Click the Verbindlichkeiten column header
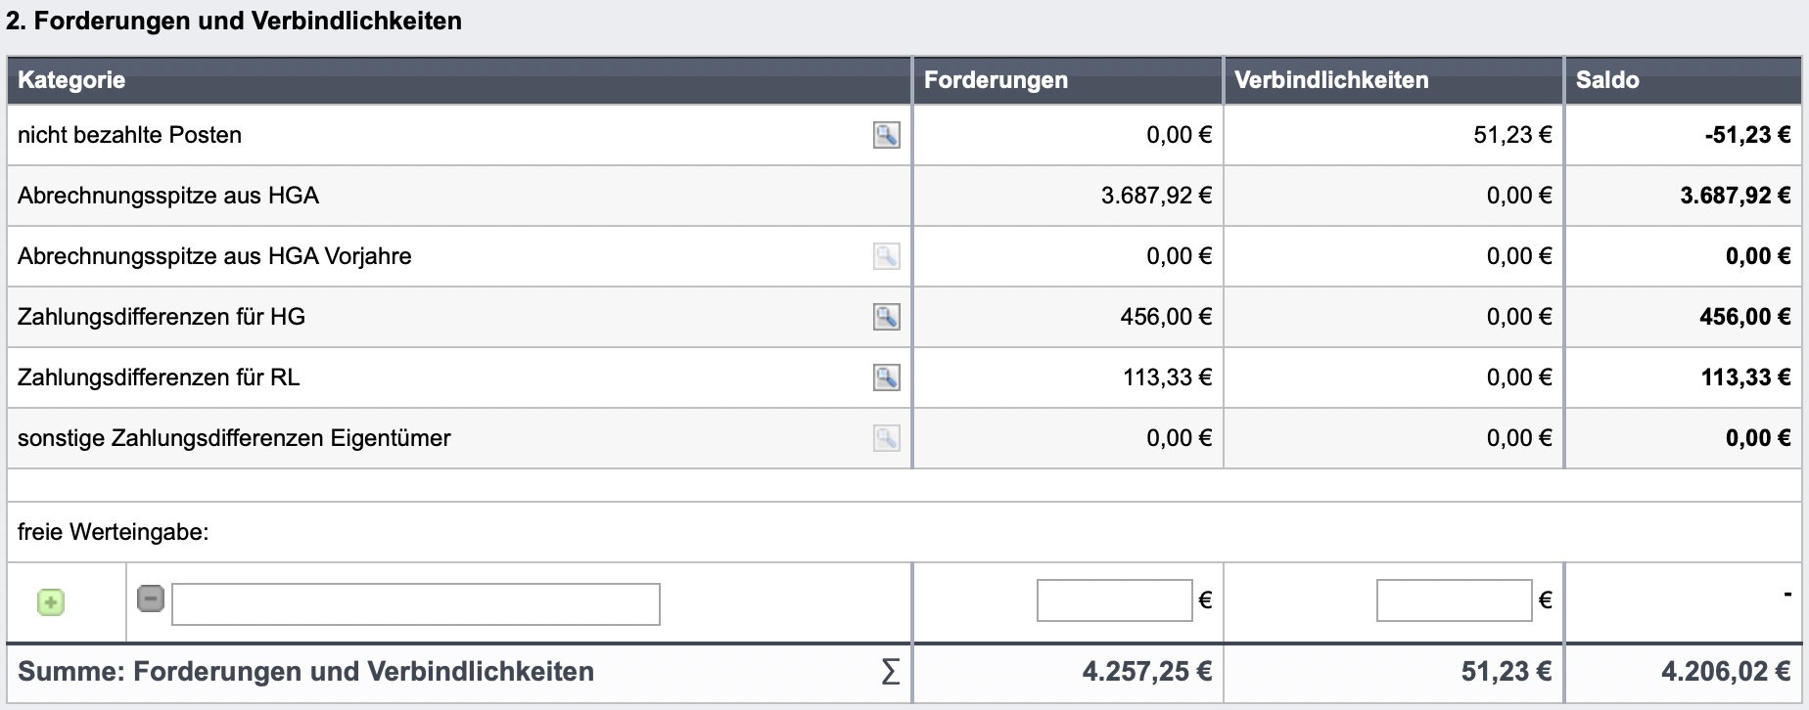This screenshot has height=710, width=1809. 1331,80
